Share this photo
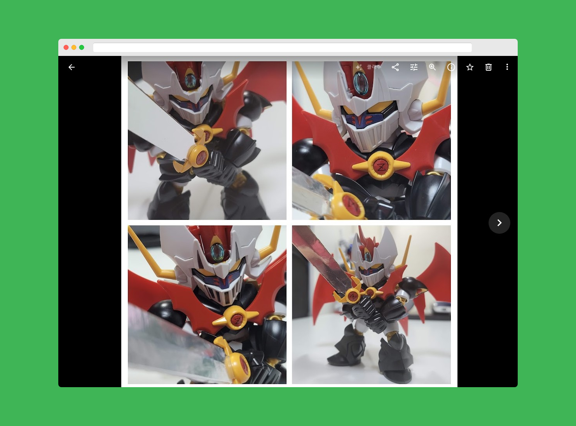576x426 pixels. 395,67
